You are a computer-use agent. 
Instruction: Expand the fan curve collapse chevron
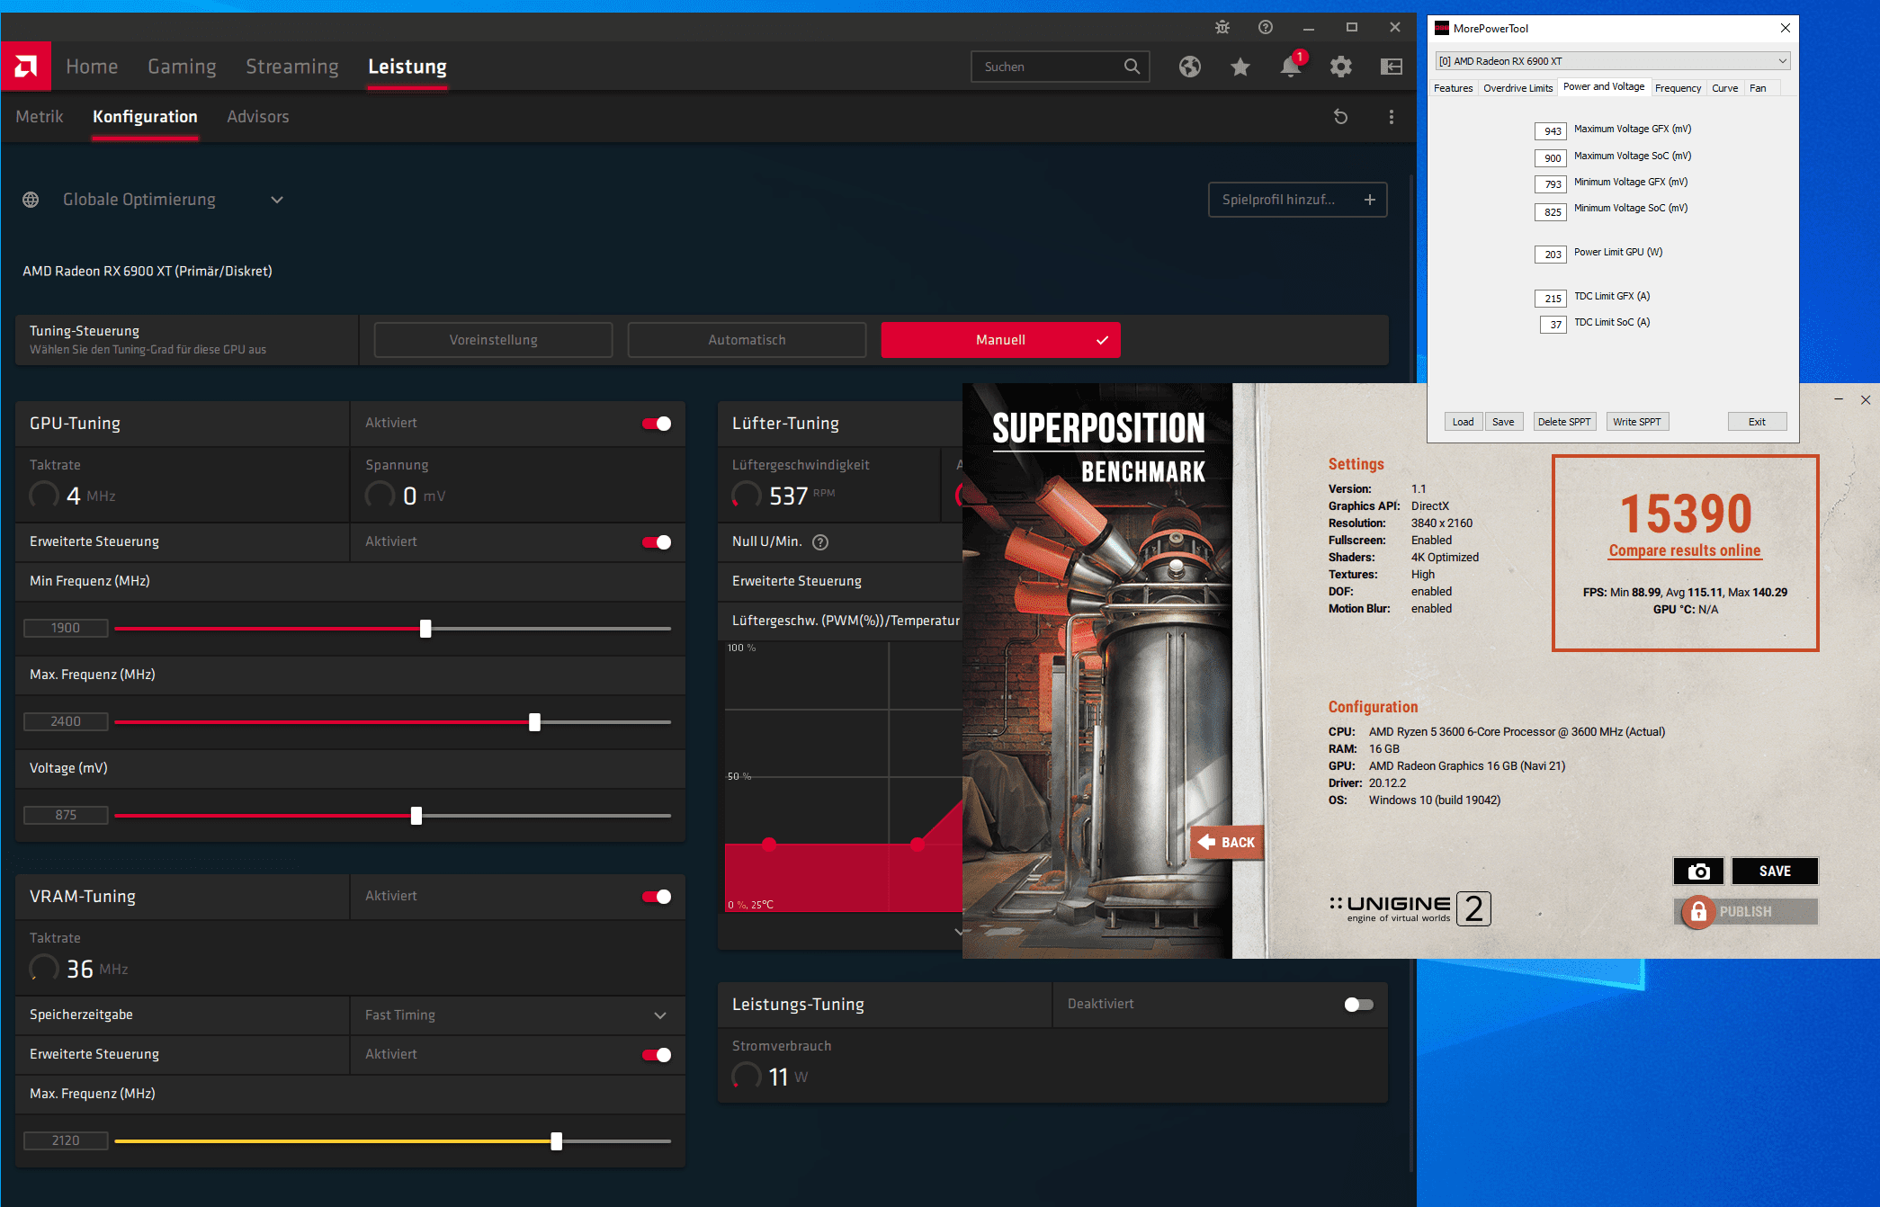(x=958, y=932)
